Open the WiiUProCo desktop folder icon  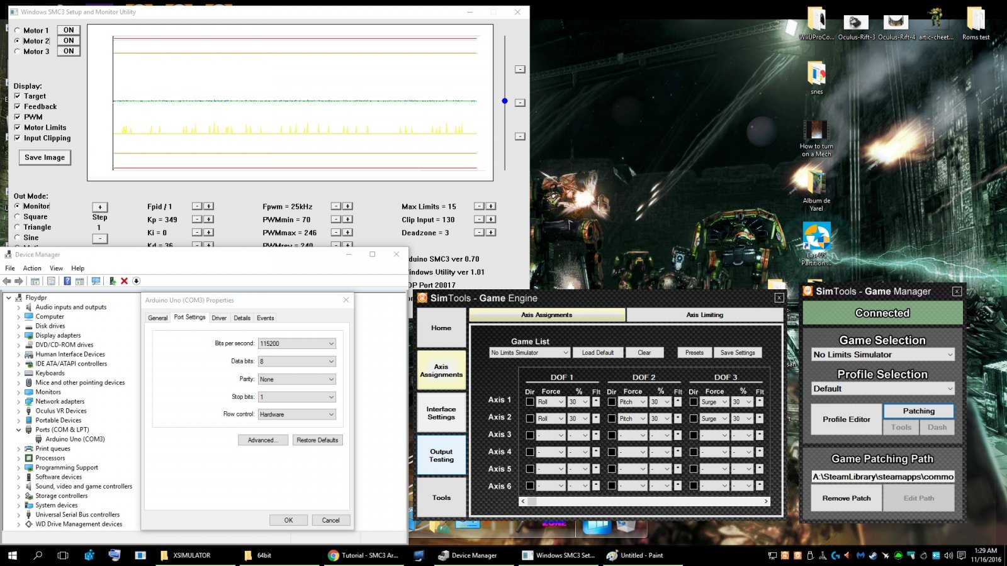[x=816, y=23]
